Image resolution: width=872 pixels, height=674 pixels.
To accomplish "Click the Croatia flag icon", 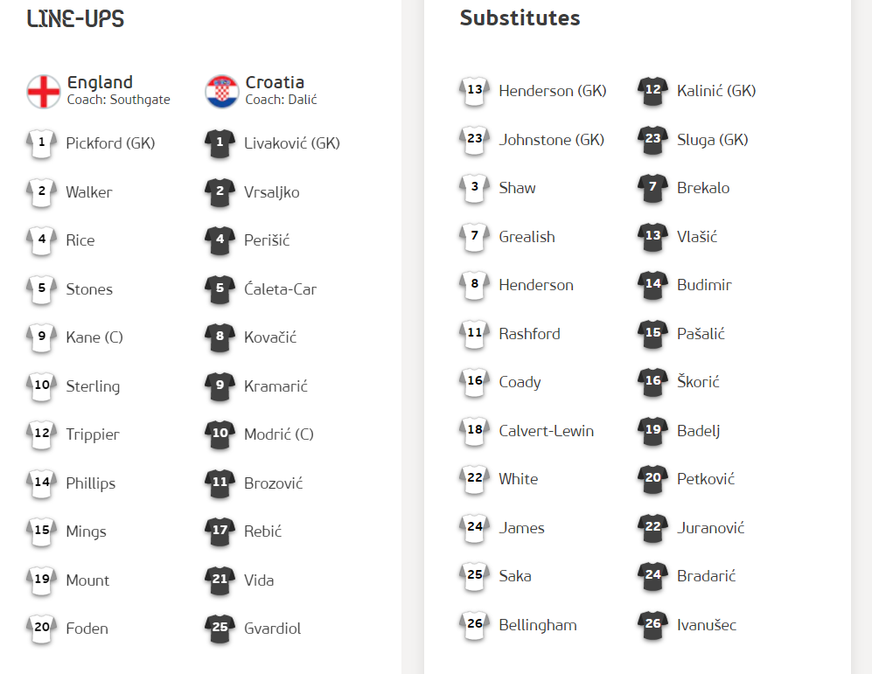I will [x=222, y=92].
